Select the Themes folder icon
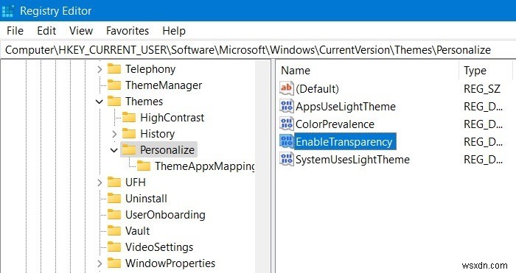Image resolution: width=516 pixels, height=273 pixels. [x=114, y=102]
